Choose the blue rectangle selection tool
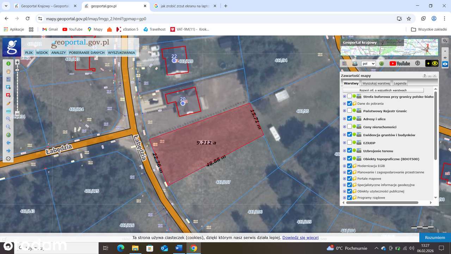 [8, 87]
